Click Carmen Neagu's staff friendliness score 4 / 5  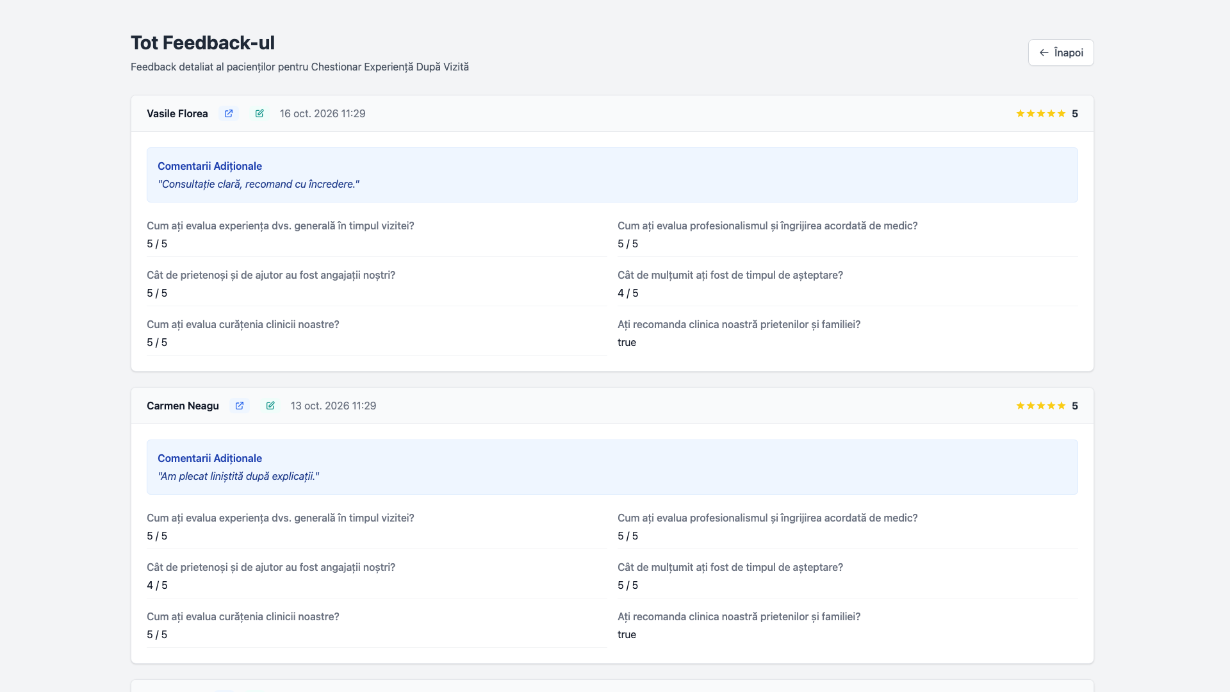[157, 585]
